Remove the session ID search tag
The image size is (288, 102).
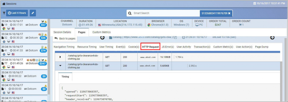point(229,13)
